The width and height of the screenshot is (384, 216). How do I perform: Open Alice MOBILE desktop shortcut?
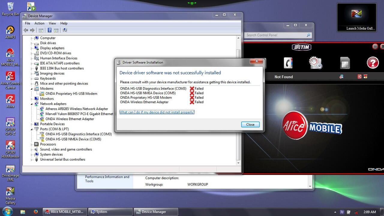10,58
